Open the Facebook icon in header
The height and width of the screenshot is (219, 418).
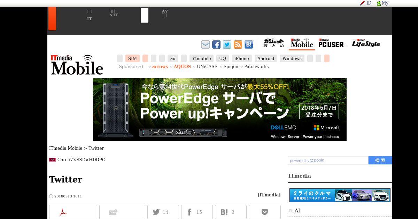[x=216, y=44]
